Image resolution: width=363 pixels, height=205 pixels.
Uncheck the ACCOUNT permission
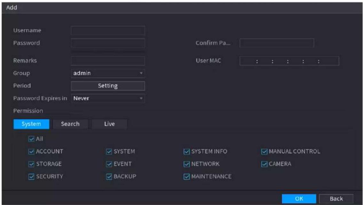tap(31, 151)
